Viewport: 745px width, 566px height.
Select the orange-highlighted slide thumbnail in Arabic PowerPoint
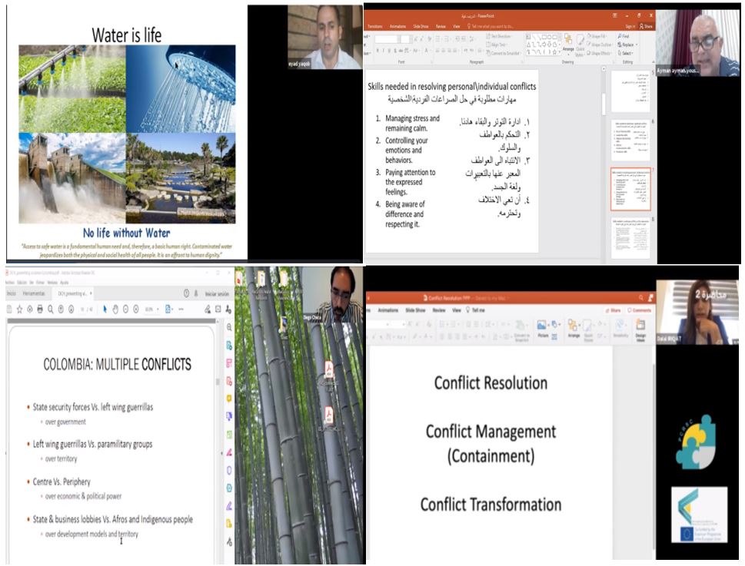tap(630, 189)
